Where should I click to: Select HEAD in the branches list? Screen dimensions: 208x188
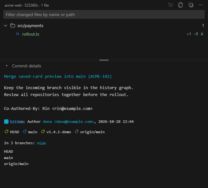[8, 151]
